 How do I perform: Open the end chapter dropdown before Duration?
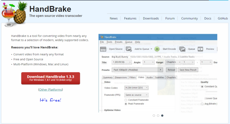point(206,62)
